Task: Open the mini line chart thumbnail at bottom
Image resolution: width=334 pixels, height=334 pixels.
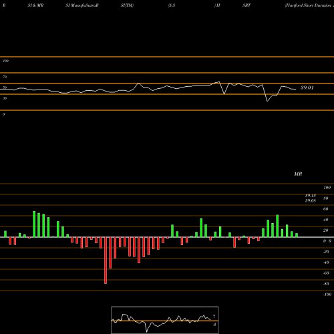Action: [x=165, y=320]
